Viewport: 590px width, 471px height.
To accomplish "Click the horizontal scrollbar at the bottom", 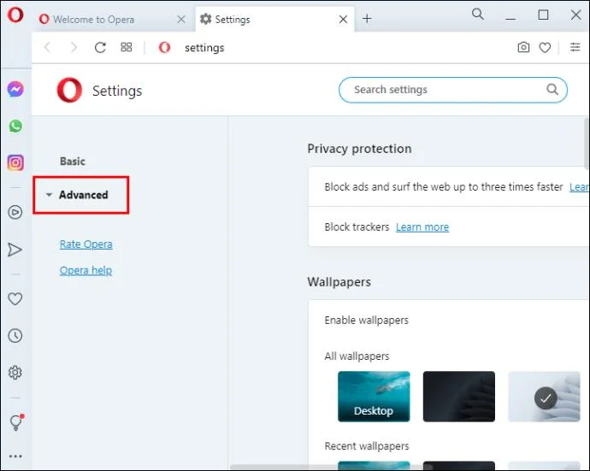I will [x=331, y=467].
